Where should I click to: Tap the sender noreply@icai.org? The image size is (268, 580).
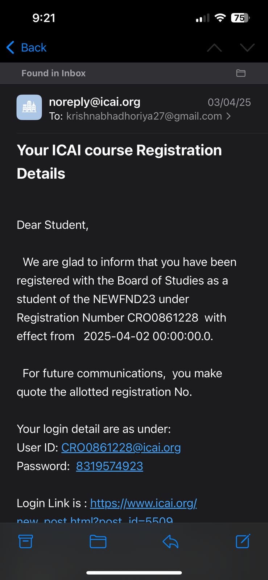[95, 102]
